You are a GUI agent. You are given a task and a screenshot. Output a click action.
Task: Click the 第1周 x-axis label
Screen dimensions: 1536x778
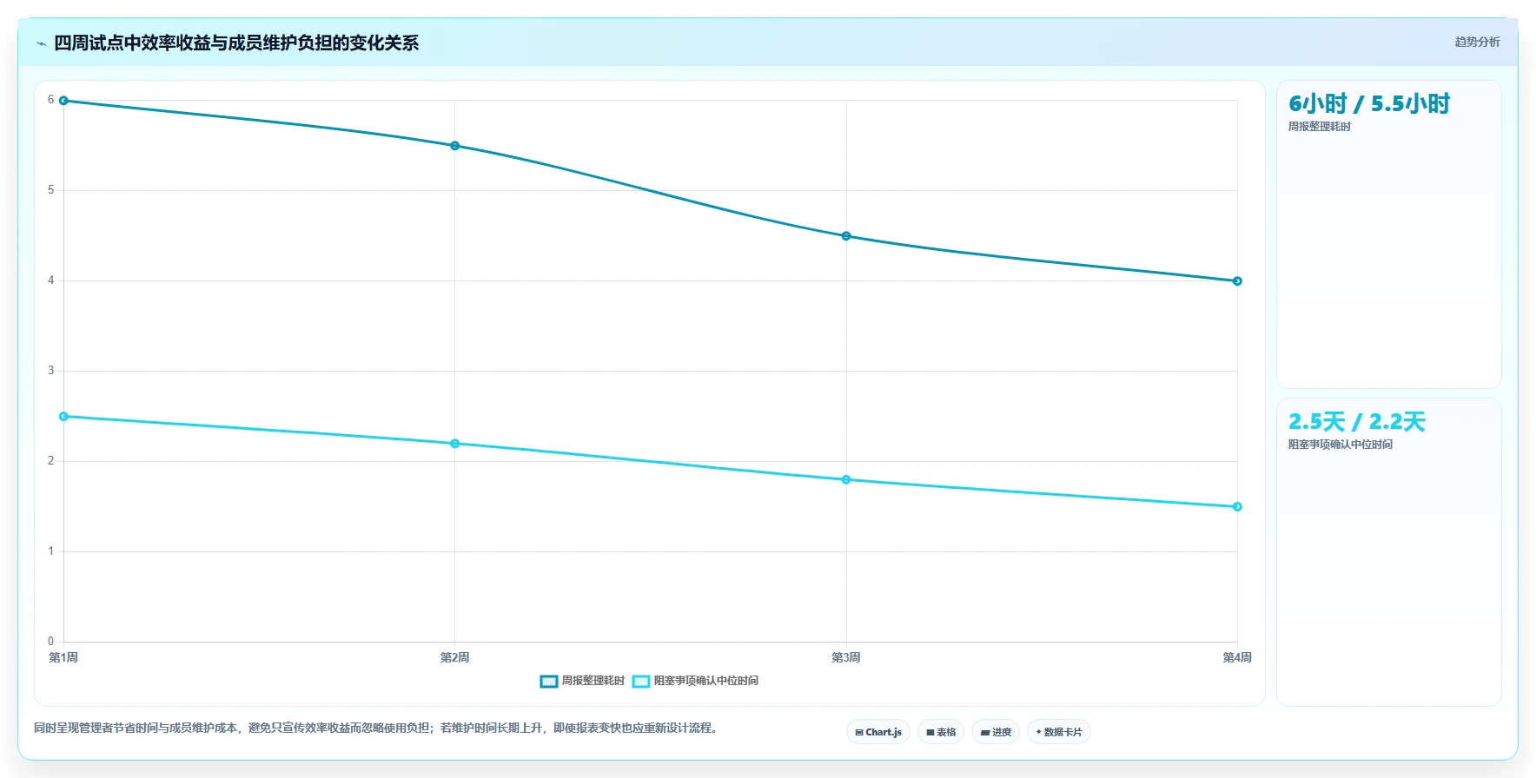point(63,657)
